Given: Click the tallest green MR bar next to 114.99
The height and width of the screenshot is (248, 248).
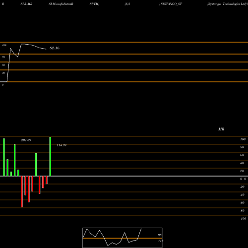Looking at the screenshot, I should click(50, 156).
